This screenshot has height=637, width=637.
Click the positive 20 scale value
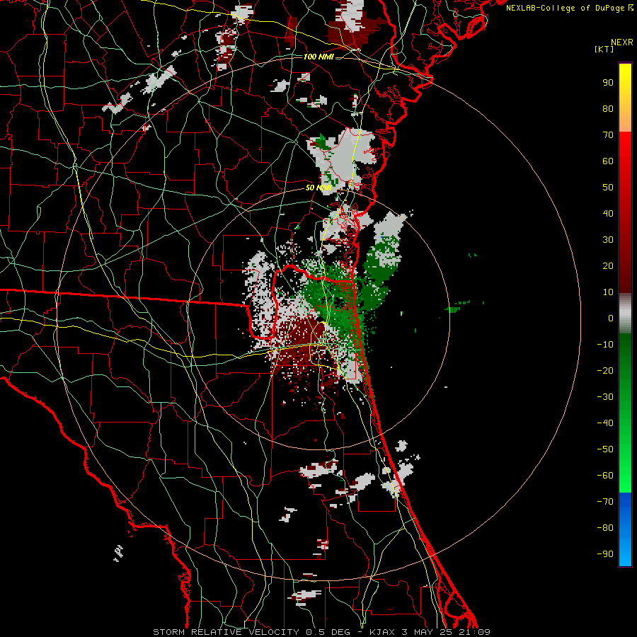click(x=608, y=265)
